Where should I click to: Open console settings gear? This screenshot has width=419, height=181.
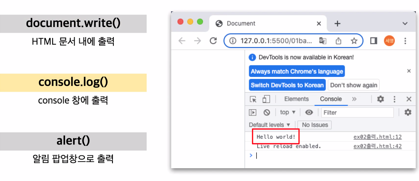(408, 112)
